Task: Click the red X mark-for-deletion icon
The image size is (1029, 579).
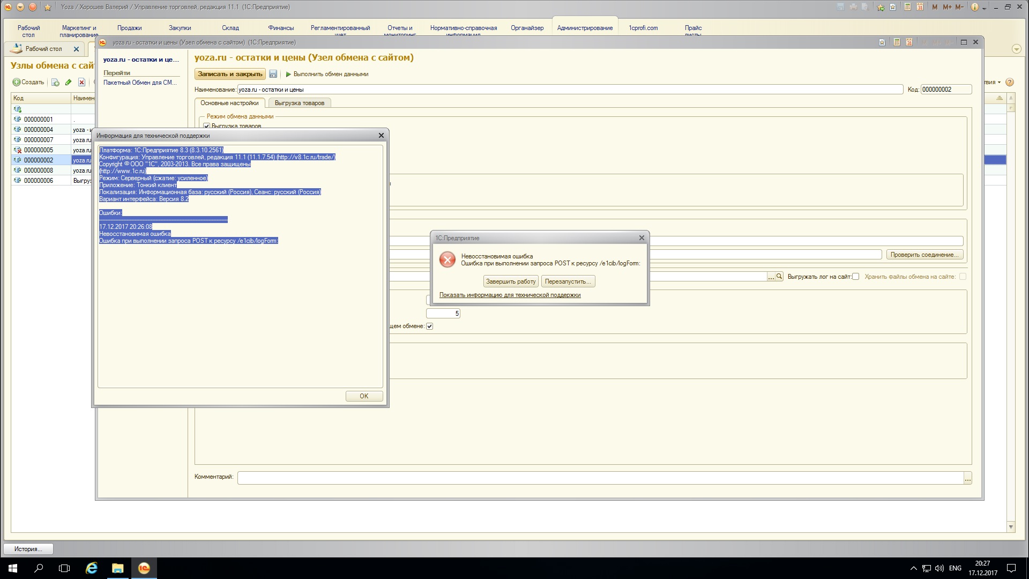Action: point(81,82)
